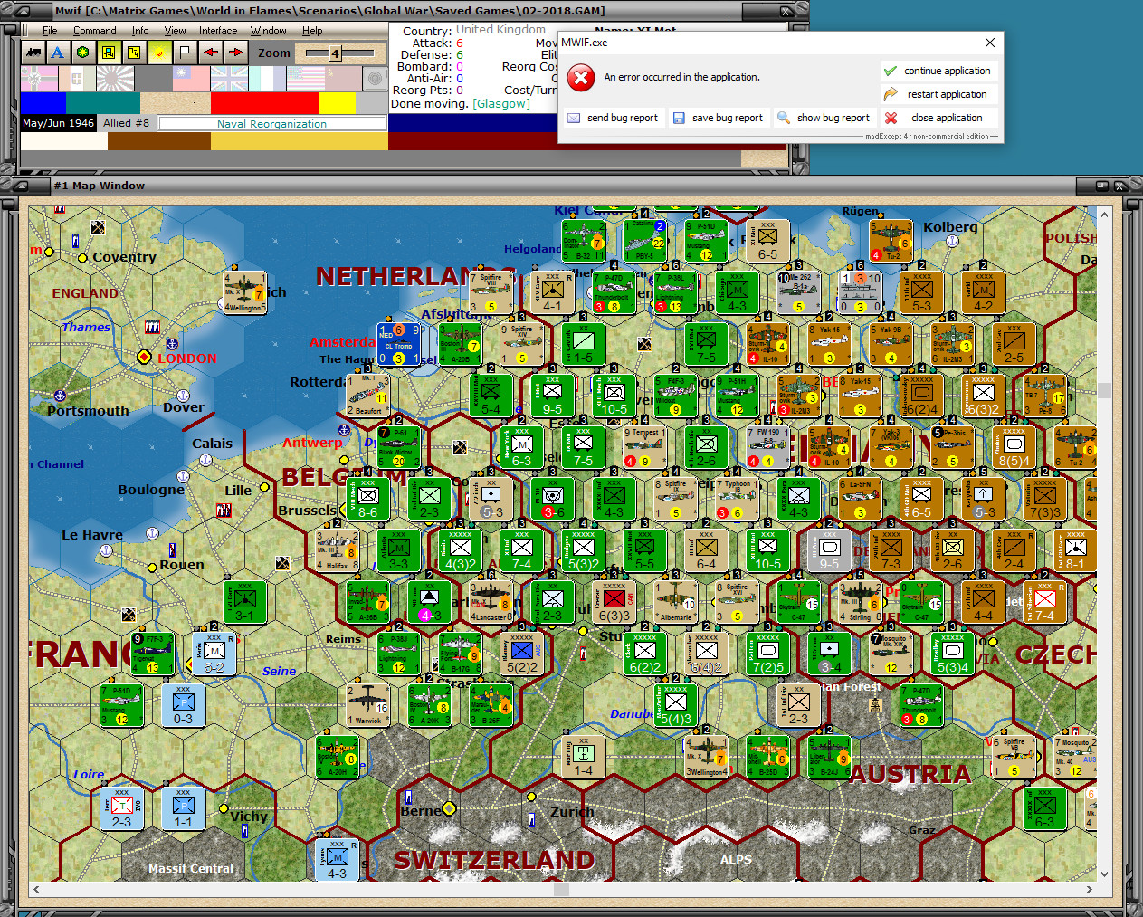This screenshot has width=1143, height=917.
Task: Select the United States flag
Action: click(305, 79)
